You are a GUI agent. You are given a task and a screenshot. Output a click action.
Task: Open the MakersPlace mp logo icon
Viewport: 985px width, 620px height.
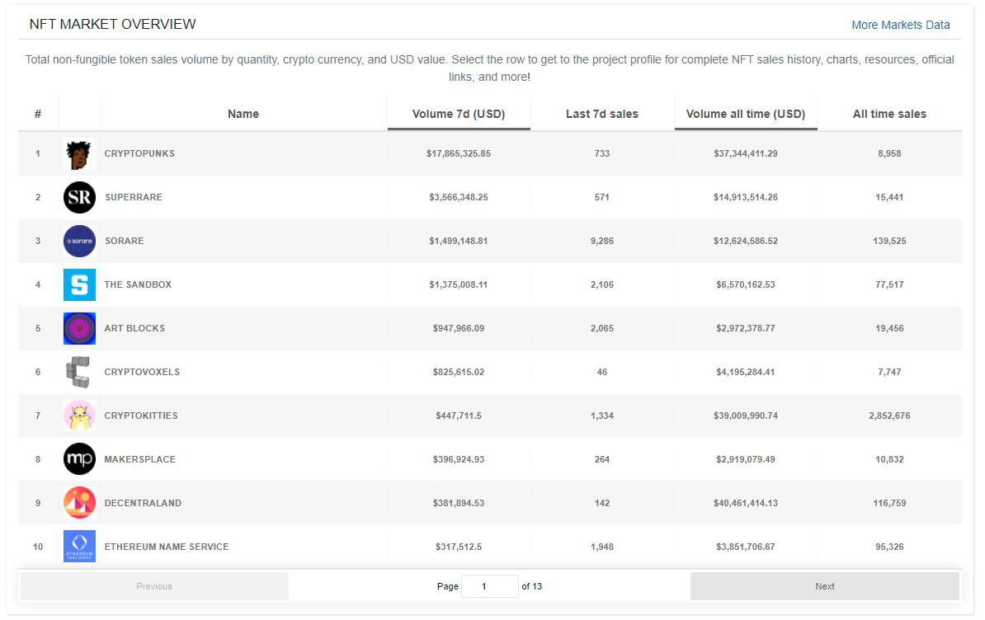tap(79, 459)
